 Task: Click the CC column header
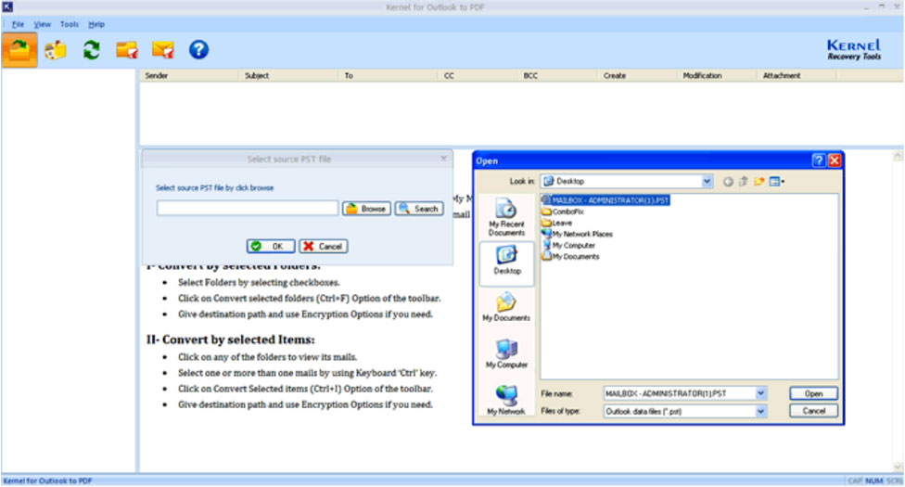pyautogui.click(x=478, y=76)
